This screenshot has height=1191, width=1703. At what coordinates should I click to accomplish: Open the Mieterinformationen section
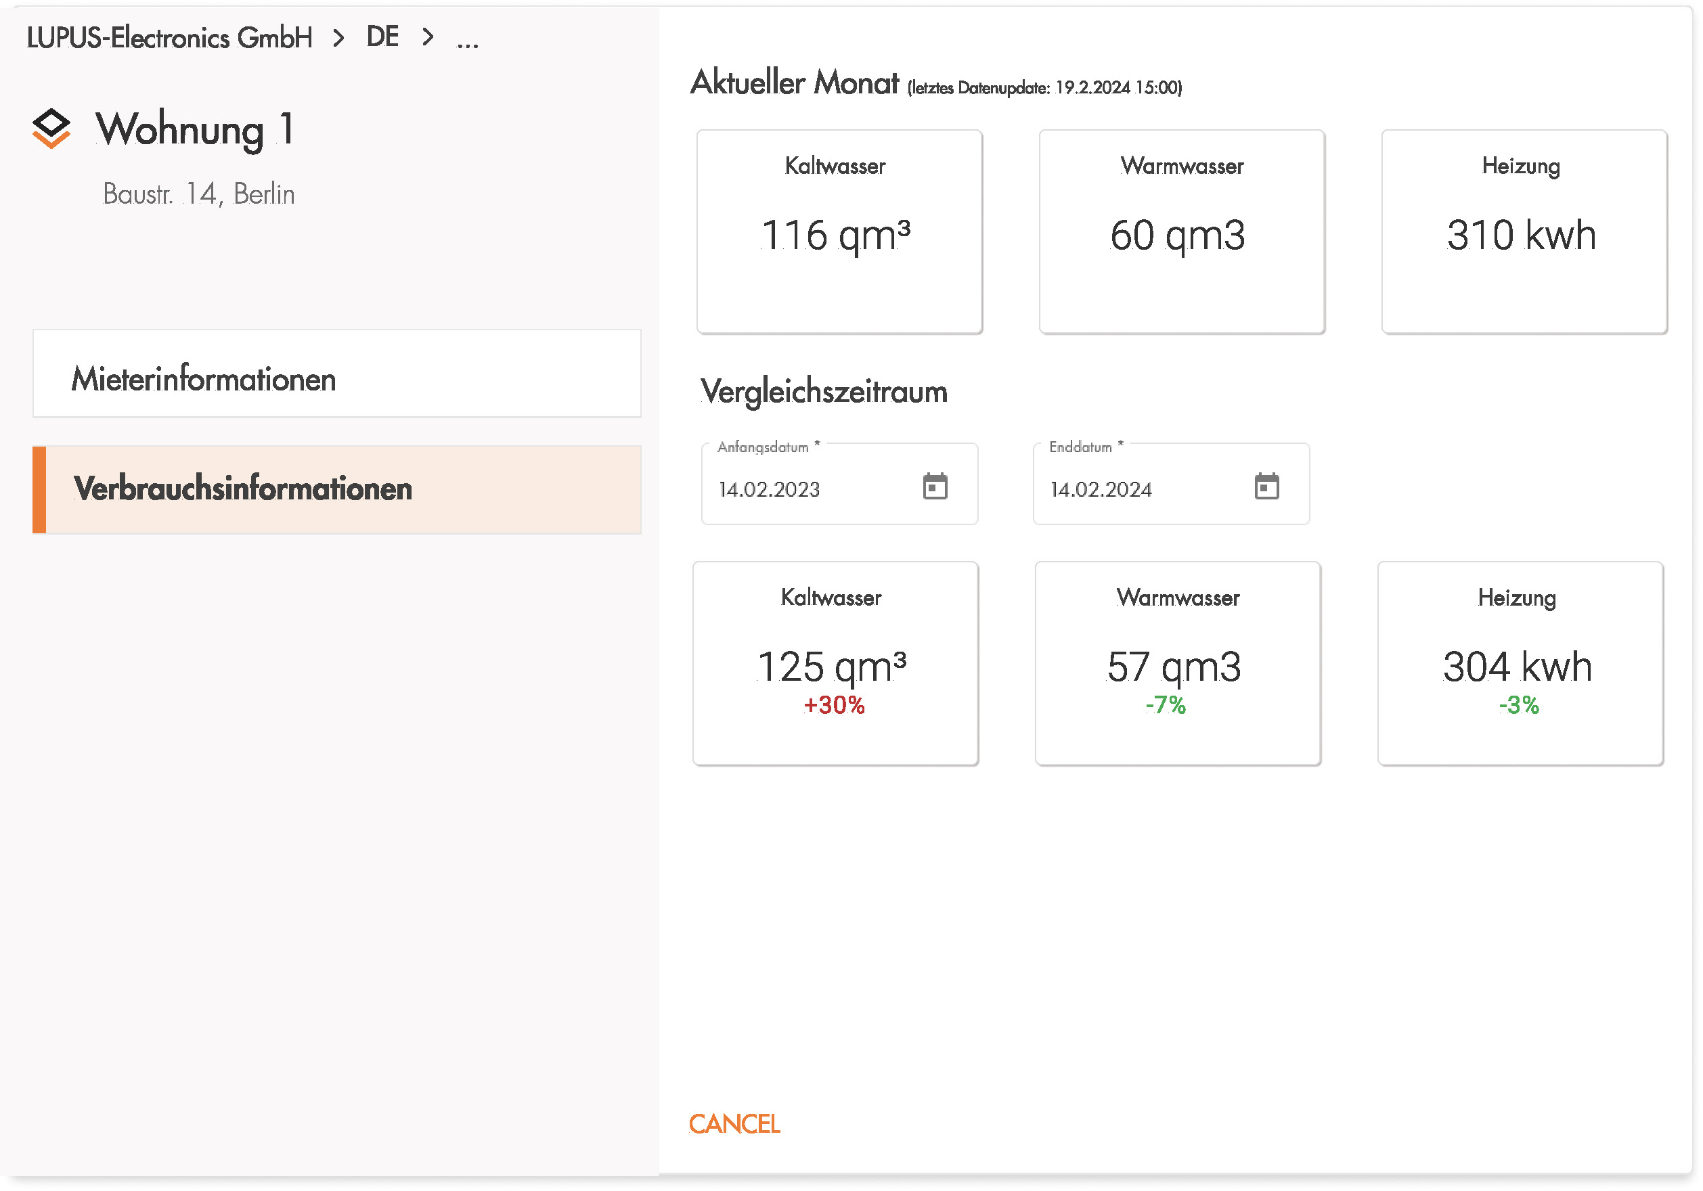click(337, 373)
